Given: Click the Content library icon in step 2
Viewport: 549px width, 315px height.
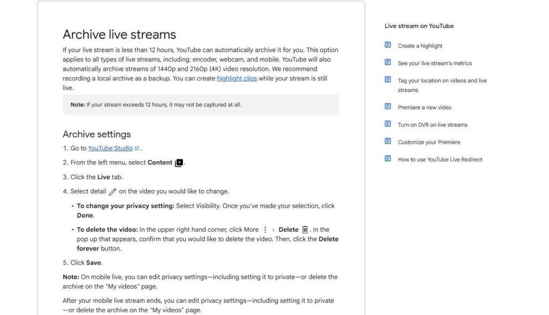Looking at the screenshot, I should coord(179,163).
